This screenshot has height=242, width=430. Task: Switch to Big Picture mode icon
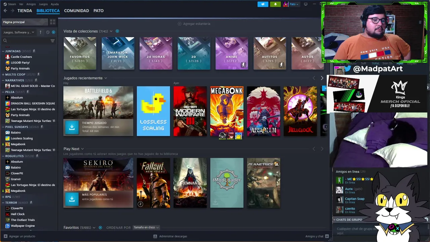(305, 4)
